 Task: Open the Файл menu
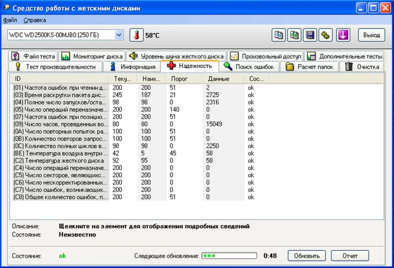click(x=10, y=20)
